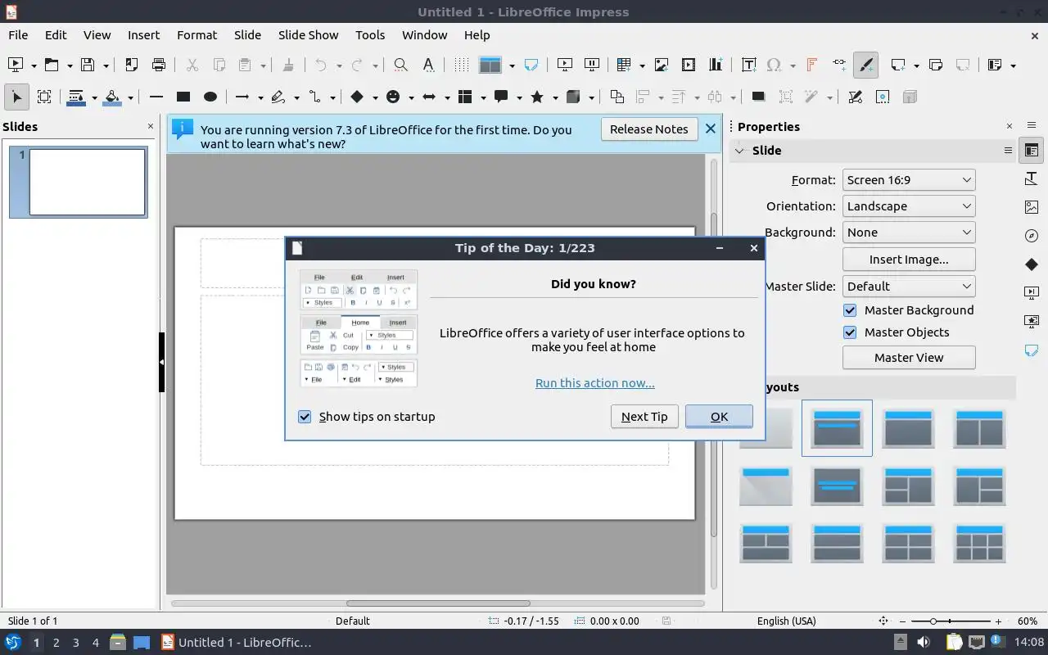Screen dimensions: 1048x655
Task: Switch to workspace 2 in taskbar
Action: tap(56, 643)
